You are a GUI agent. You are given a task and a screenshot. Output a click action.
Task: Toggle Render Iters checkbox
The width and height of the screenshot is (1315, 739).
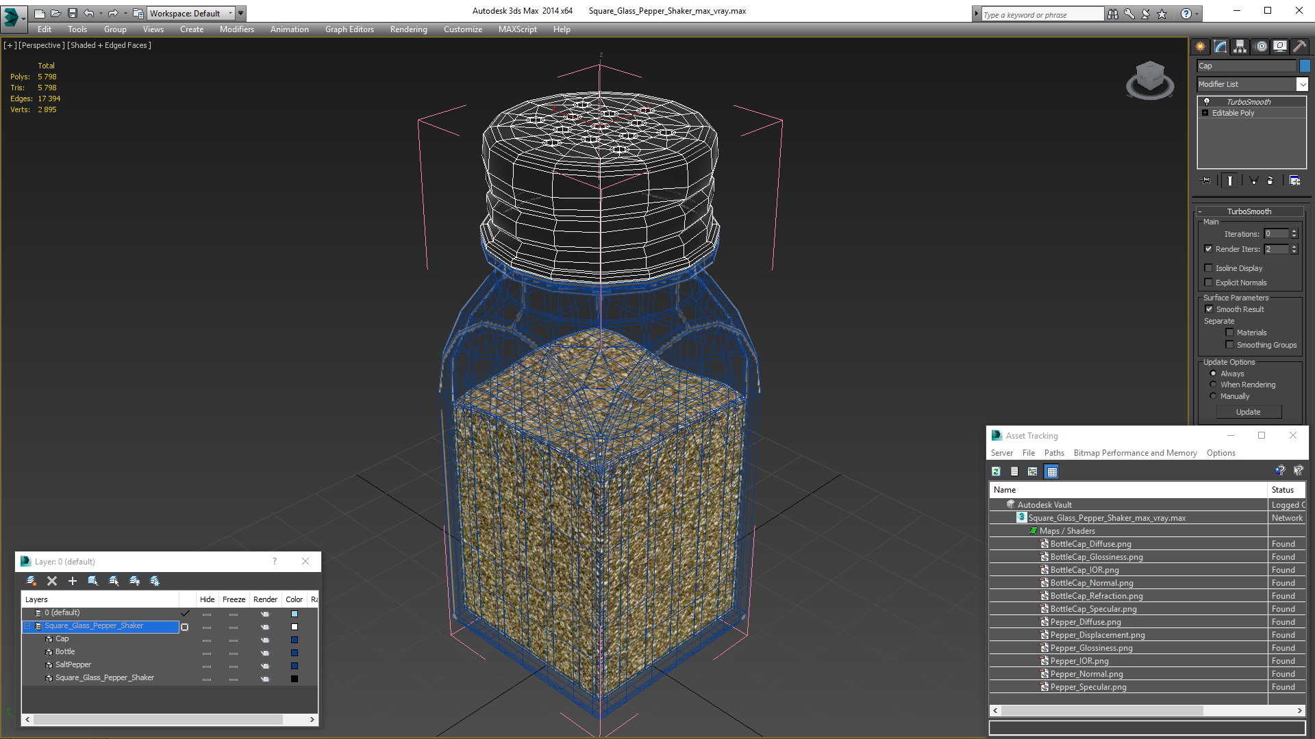coord(1208,249)
